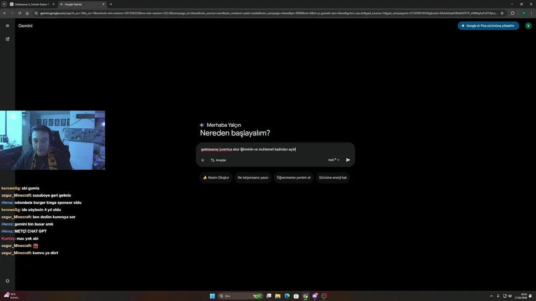
Task: Click chat message 'ide söylesin 4 yıl oldu'
Action: coord(41,210)
